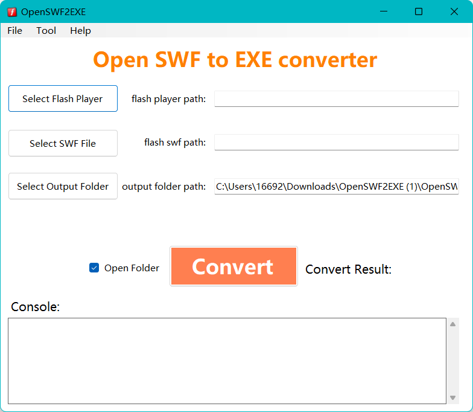Screen dimensions: 473x412
Task: Click the 'Convert Result:' label
Action: click(348, 269)
